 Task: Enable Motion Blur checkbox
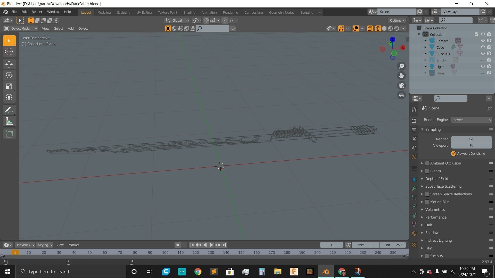427,202
